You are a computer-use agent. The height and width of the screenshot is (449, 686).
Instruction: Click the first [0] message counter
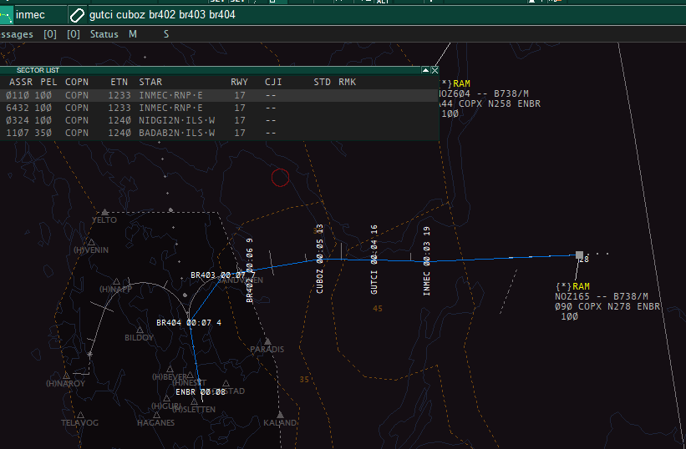coord(50,34)
